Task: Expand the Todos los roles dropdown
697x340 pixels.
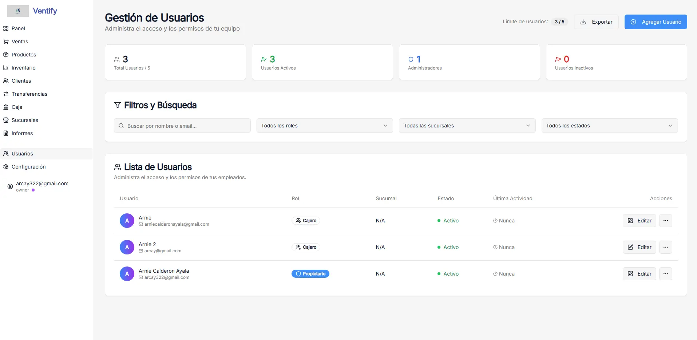Action: 324,126
